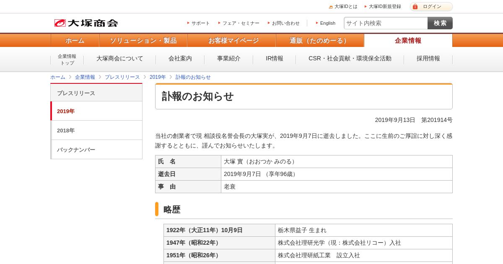Click the 1922年（大正11年）10月9日 cell
Image resolution: width=503 pixels, height=264 pixels.
tap(219, 230)
